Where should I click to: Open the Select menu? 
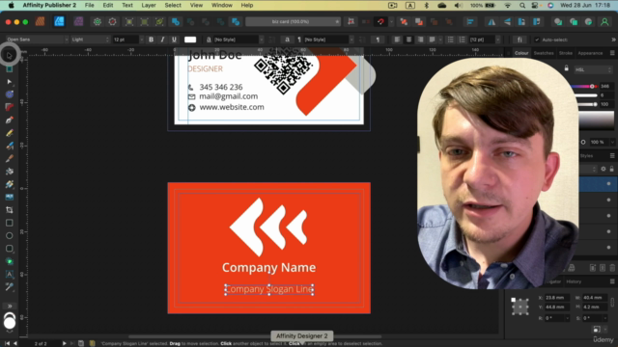(x=173, y=5)
